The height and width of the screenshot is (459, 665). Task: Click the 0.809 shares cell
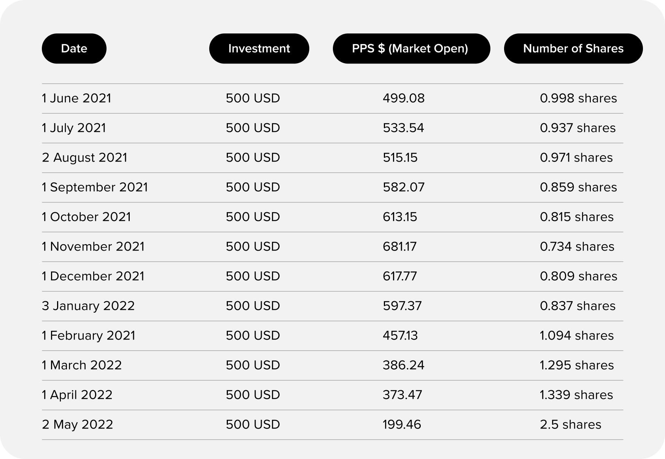coord(578,276)
